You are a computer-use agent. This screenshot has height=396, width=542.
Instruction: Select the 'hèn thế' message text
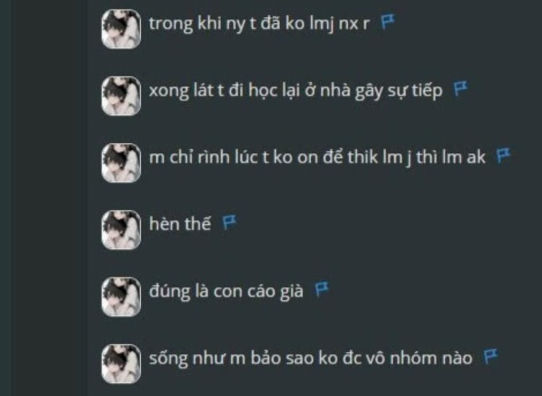tap(180, 224)
